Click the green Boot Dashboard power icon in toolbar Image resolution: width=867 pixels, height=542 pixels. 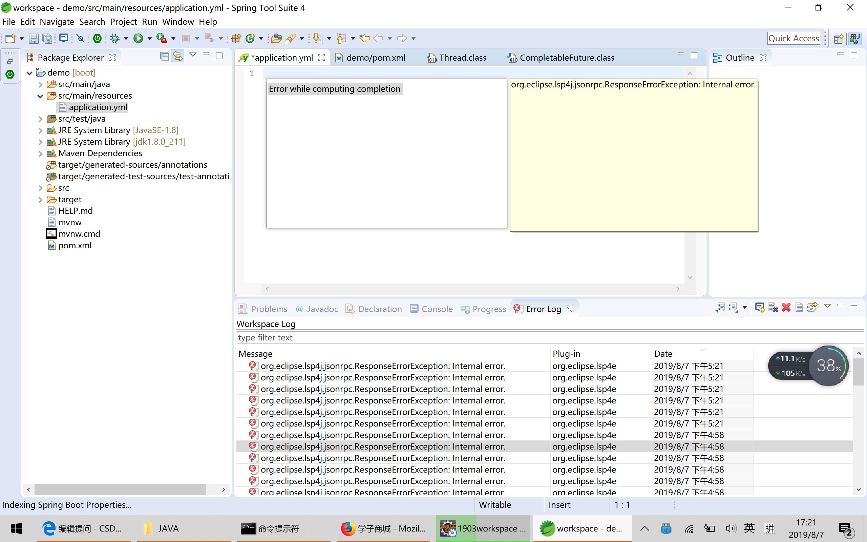(97, 38)
